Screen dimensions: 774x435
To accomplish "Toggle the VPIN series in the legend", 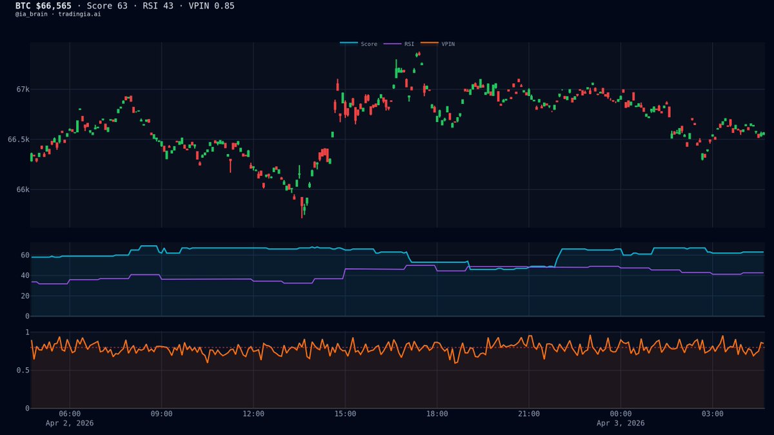I will pos(438,44).
